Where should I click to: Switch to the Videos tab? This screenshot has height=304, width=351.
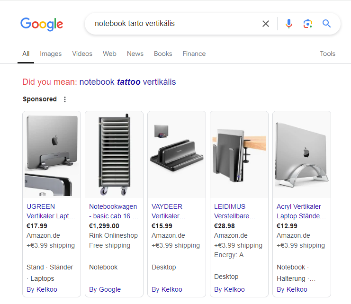pos(82,54)
